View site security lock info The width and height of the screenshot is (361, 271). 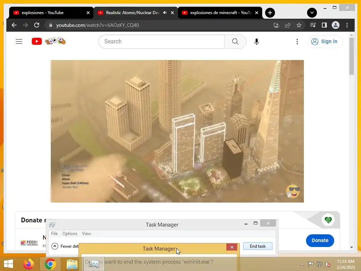point(51,25)
